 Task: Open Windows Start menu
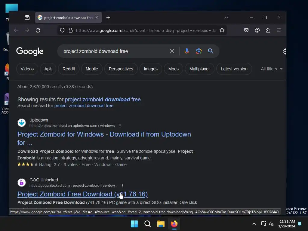[x=134, y=224]
